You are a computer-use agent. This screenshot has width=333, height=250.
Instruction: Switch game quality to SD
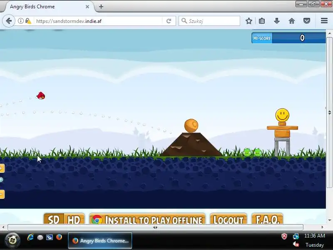[54, 219]
